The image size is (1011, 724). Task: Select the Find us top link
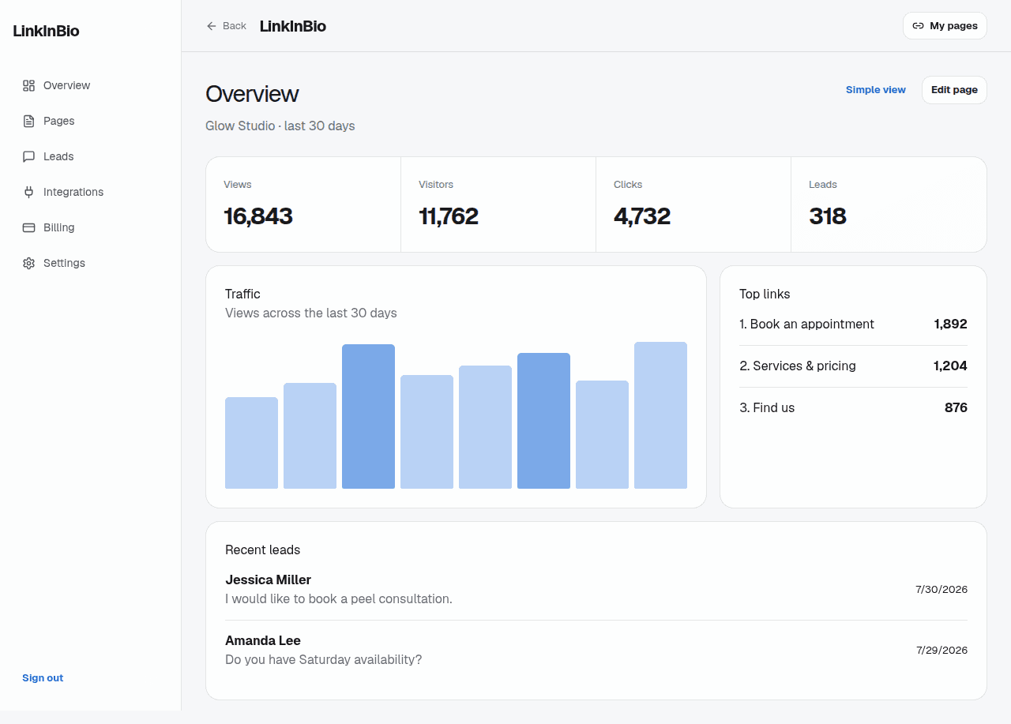pyautogui.click(x=767, y=408)
